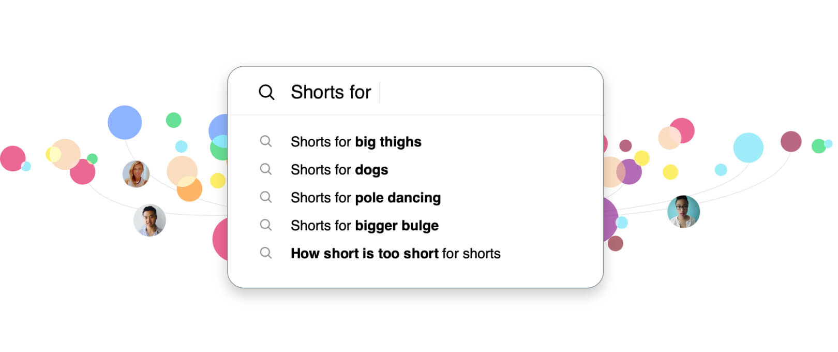This screenshot has height=352, width=838.
Task: Click the large light cyan circle on the right
Action: [748, 148]
